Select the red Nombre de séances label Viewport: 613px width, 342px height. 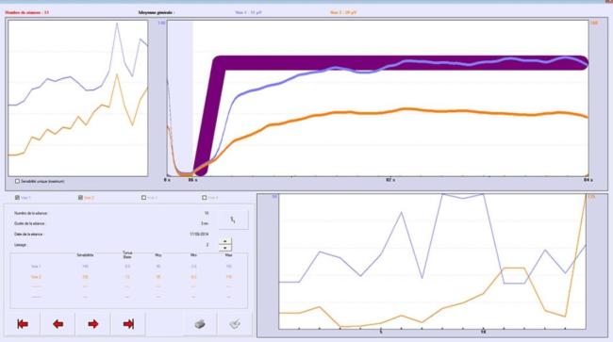(27, 12)
